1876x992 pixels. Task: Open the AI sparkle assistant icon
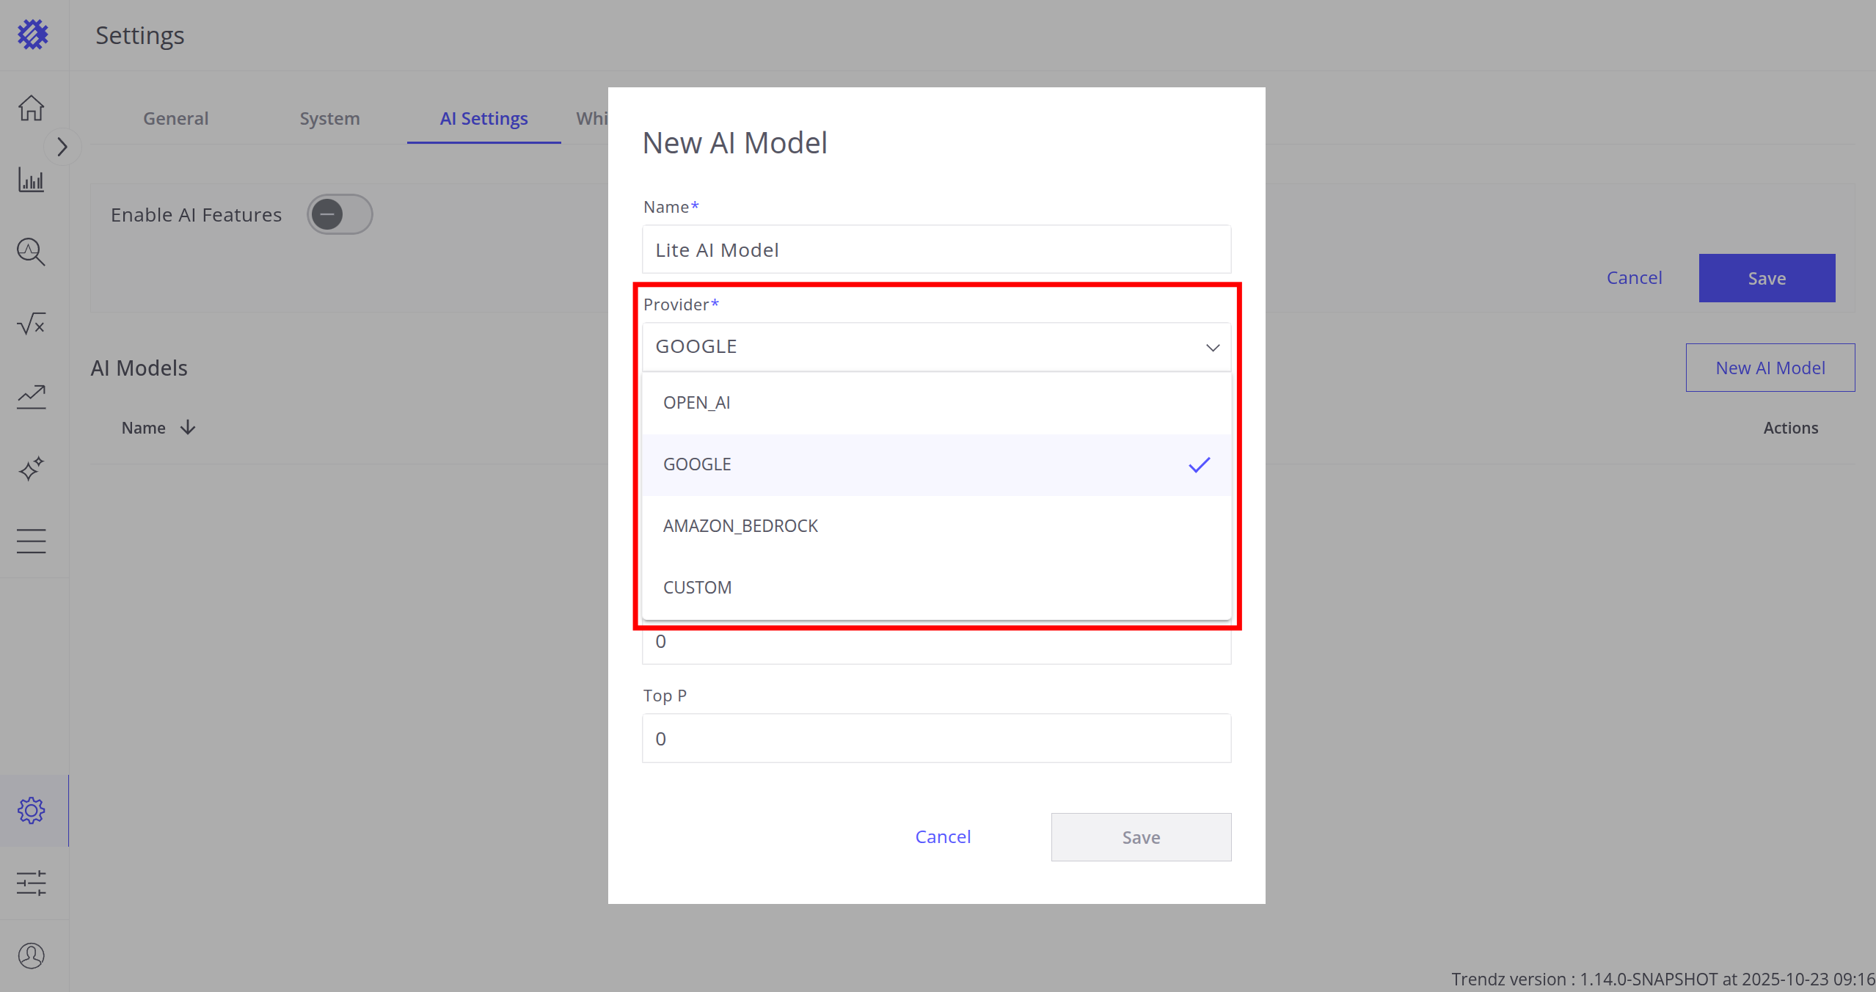[31, 468]
